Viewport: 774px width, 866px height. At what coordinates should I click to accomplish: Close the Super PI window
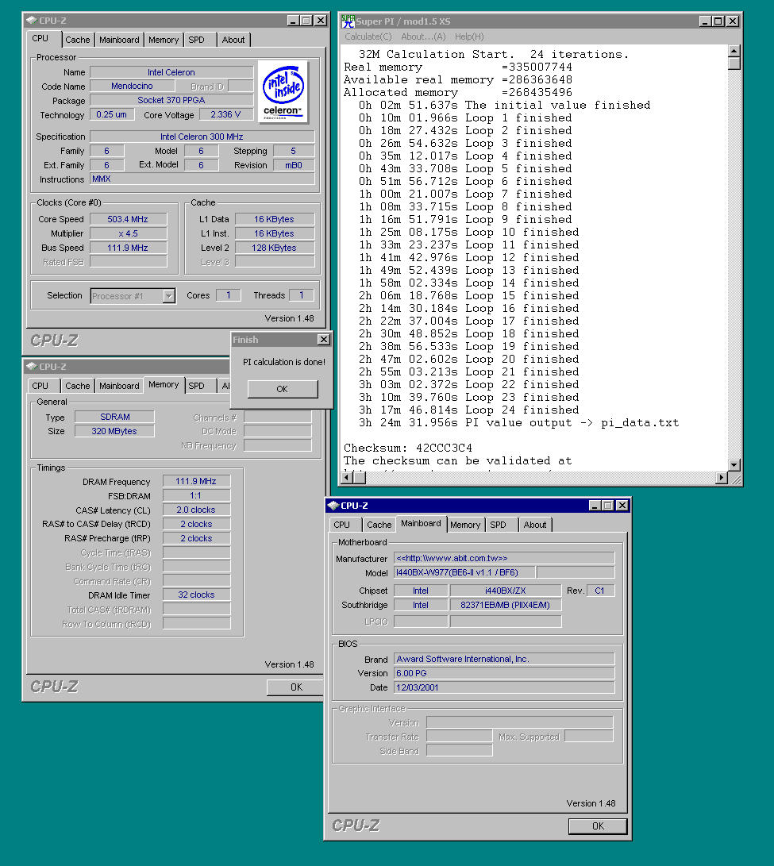pyautogui.click(x=733, y=21)
